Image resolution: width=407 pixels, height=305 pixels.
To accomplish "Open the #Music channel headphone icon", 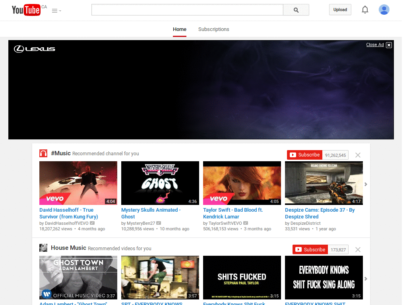I will click(43, 153).
